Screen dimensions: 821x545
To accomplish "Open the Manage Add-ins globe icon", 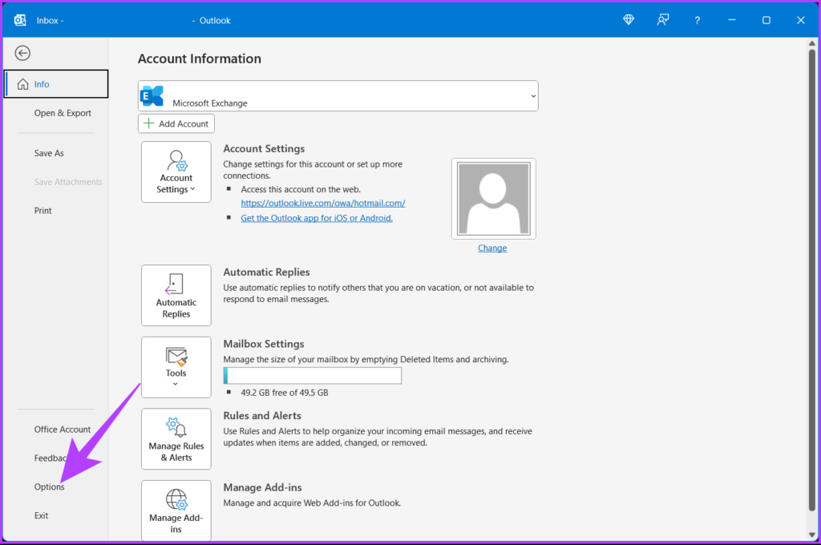I will tap(176, 510).
